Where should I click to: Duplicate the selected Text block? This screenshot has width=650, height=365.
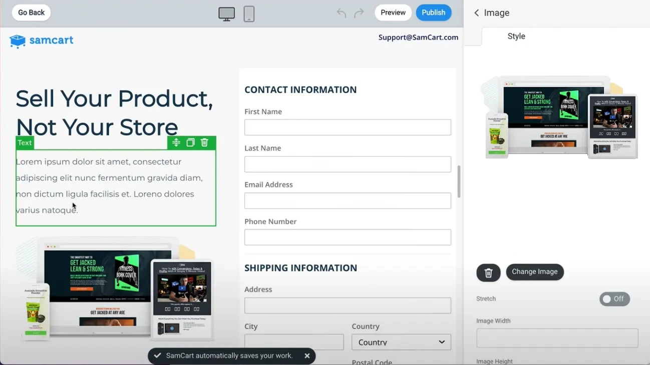[190, 143]
